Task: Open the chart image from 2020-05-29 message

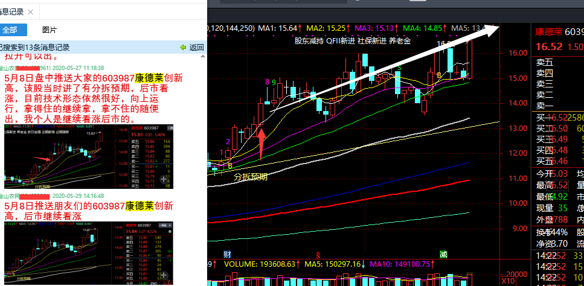Action: point(89,253)
